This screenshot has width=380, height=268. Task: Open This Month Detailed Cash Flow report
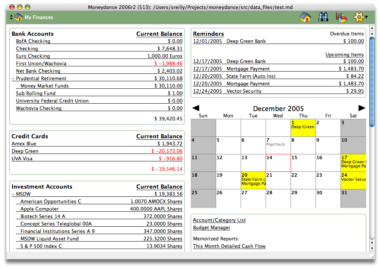point(229,246)
